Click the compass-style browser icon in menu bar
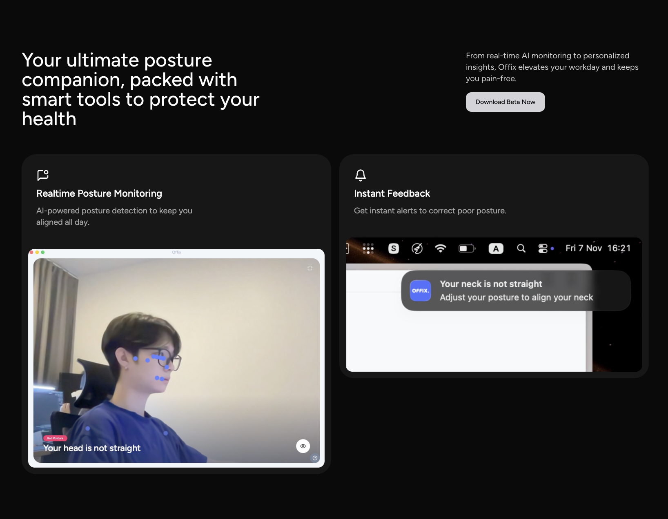Screen dimensions: 668x519 point(417,248)
